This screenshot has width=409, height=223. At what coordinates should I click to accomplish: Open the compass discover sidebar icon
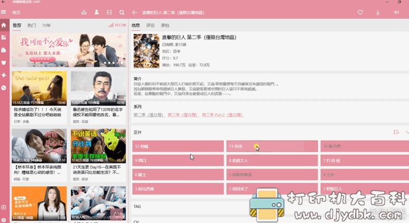(4, 88)
